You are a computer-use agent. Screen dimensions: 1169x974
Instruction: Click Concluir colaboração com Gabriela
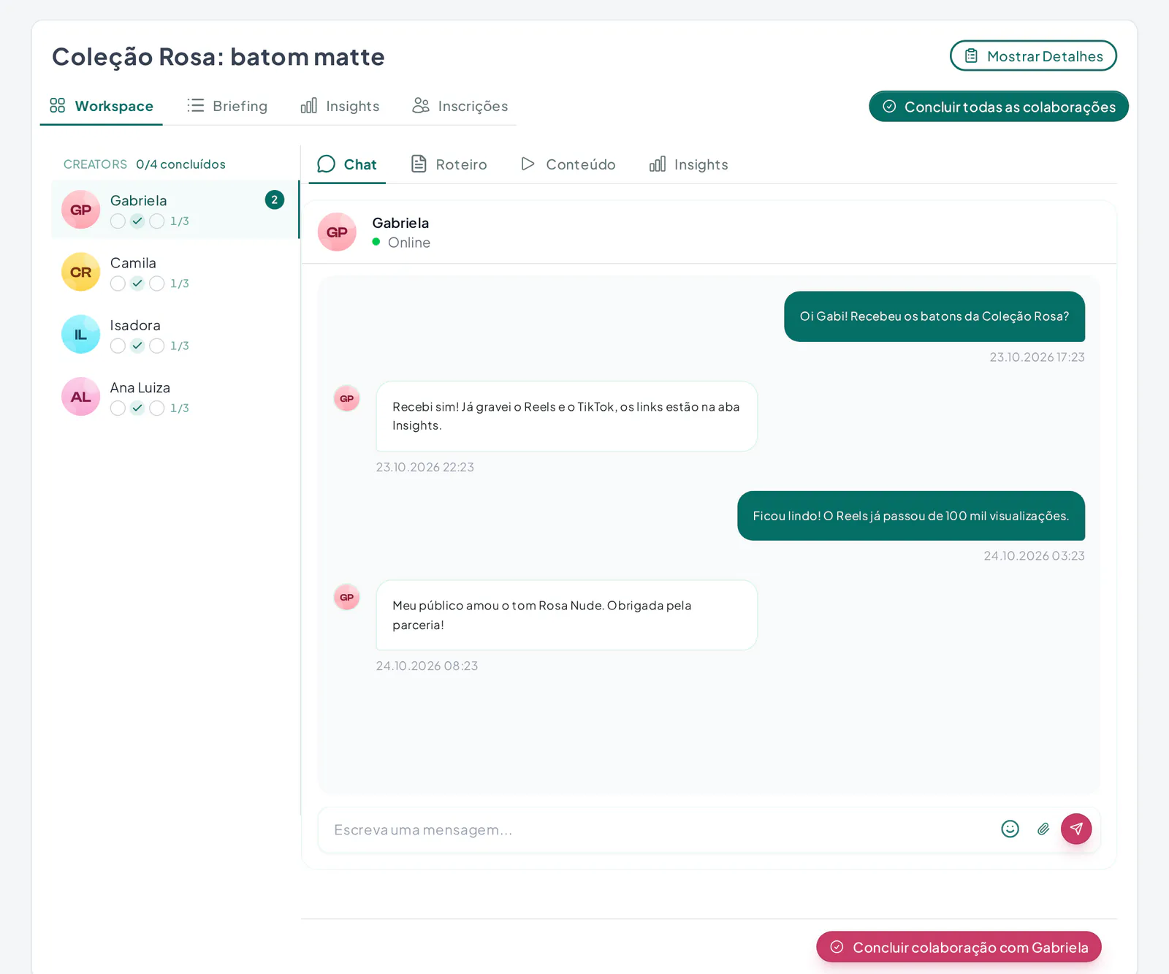(959, 947)
